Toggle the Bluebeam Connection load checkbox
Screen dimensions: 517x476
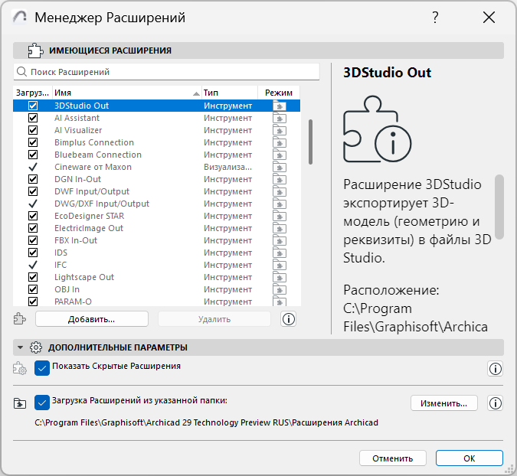[33, 155]
